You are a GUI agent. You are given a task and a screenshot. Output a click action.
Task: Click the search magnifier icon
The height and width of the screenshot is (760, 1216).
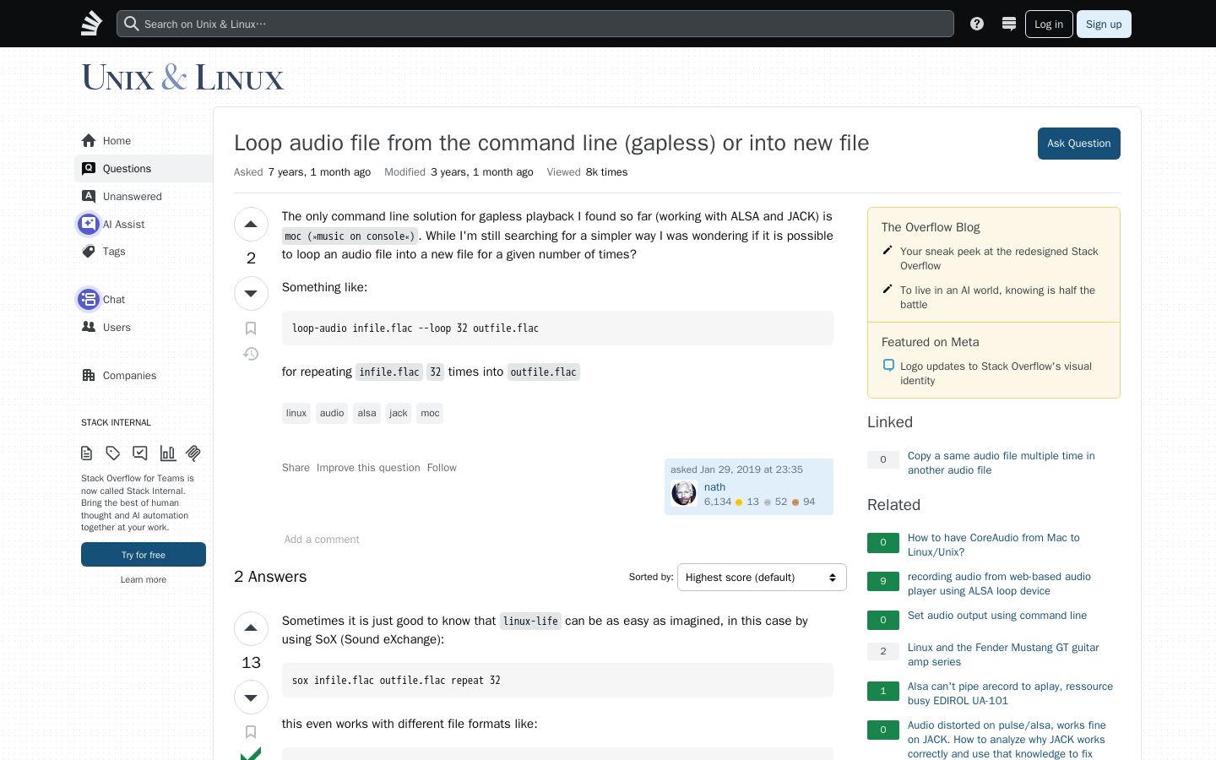coord(131,24)
